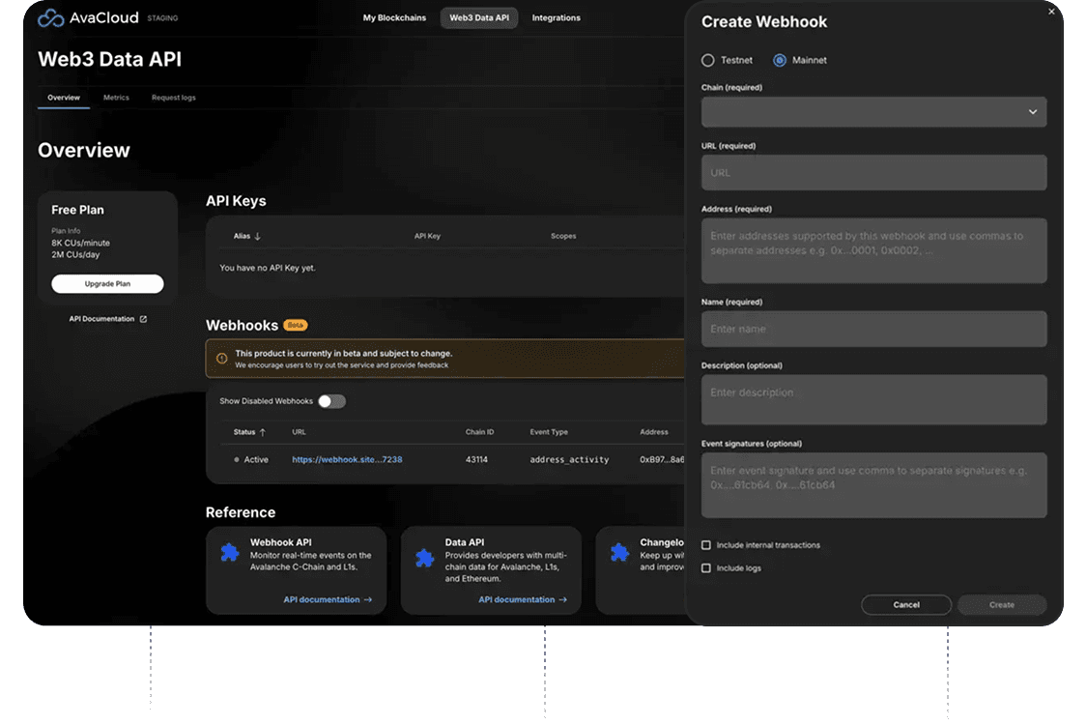Viewport: 1087px width, 725px height.
Task: Click the address_activity event type cell
Action: point(569,460)
